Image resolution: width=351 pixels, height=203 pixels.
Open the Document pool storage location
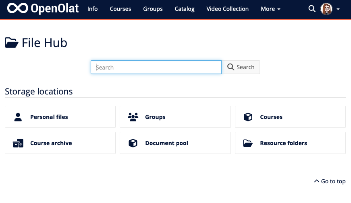pos(175,143)
